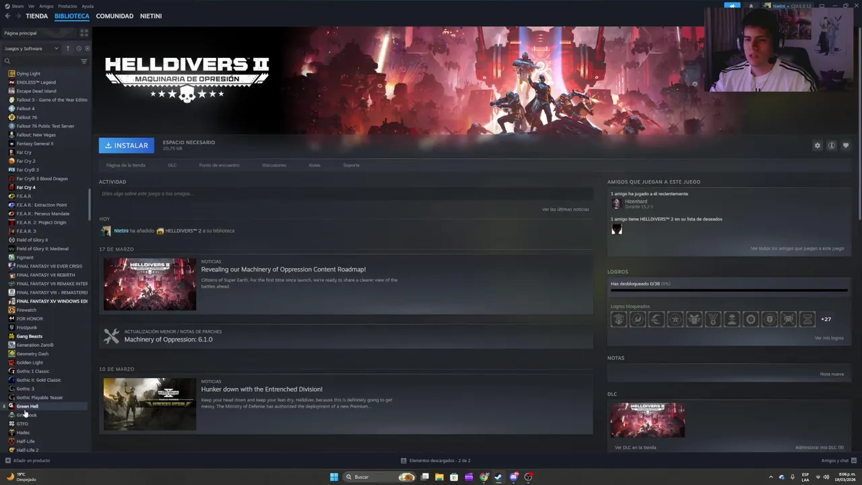
Task: Open Machinery of Oppression roadmap news thumbnail
Action: point(150,284)
